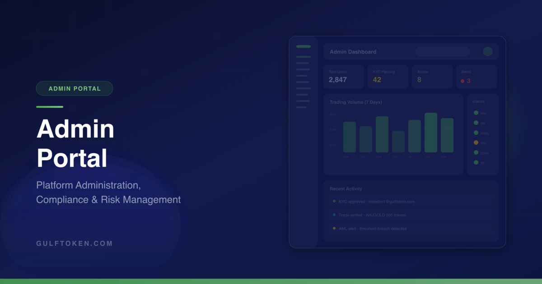
Task: Click the red dot in Alerts card
Action: point(463,81)
